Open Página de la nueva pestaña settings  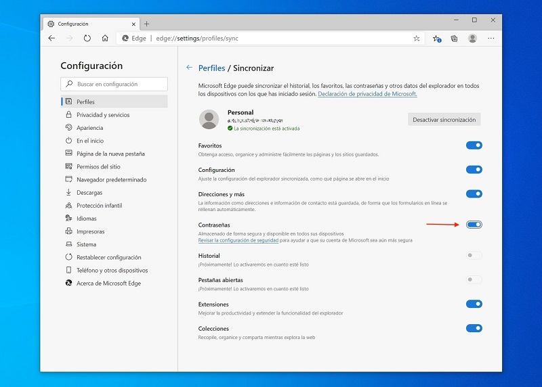(114, 154)
